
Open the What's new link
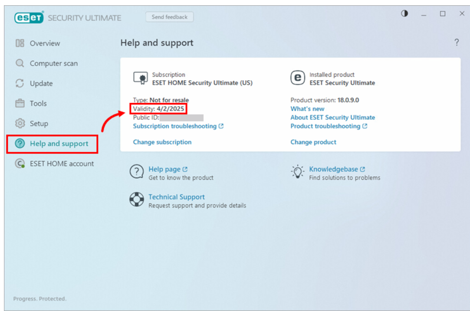click(307, 109)
